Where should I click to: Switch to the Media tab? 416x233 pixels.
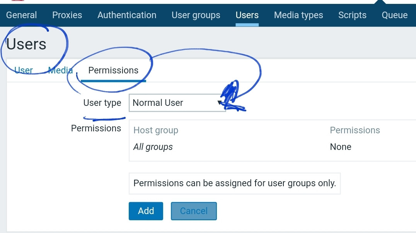coord(60,70)
